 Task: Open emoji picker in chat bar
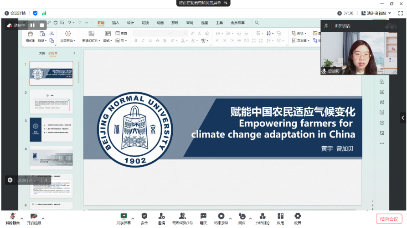tap(10, 180)
